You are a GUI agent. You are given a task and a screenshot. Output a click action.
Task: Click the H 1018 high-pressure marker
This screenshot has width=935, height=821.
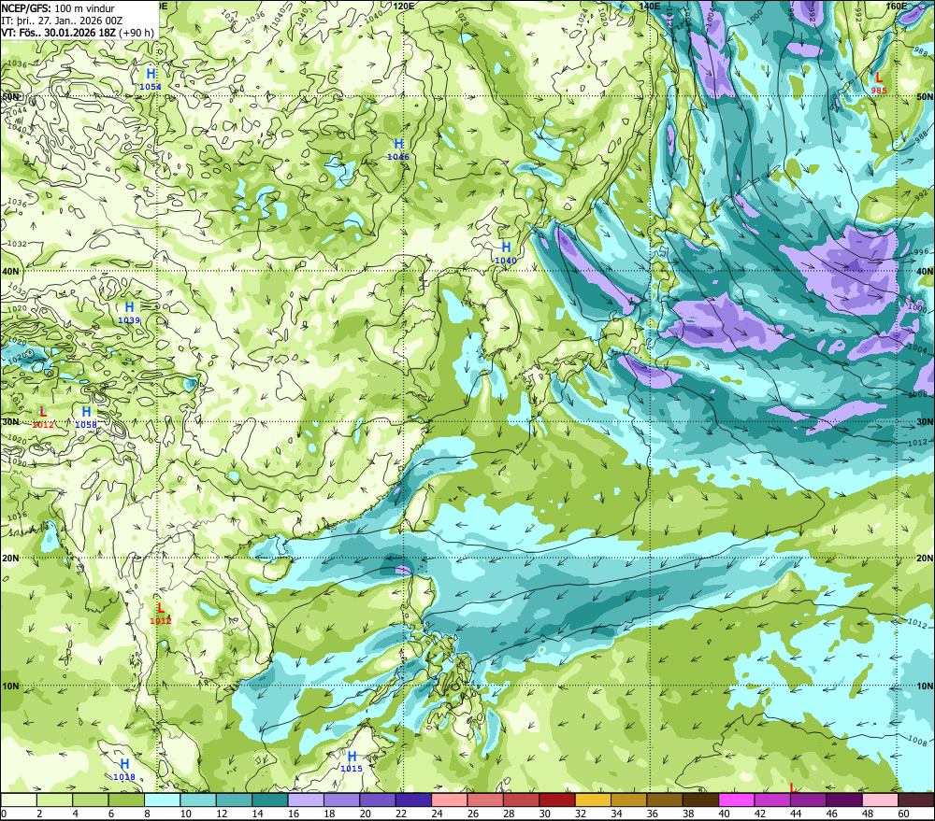(x=124, y=770)
